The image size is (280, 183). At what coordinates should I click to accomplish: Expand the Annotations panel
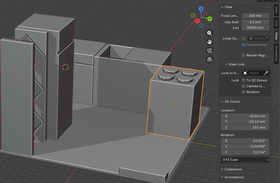[234, 177]
